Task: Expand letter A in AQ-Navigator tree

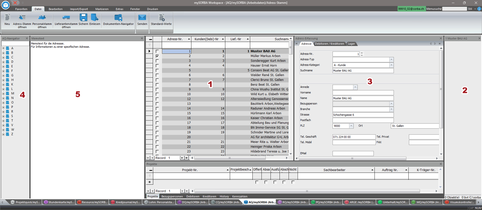Action: 4,48
